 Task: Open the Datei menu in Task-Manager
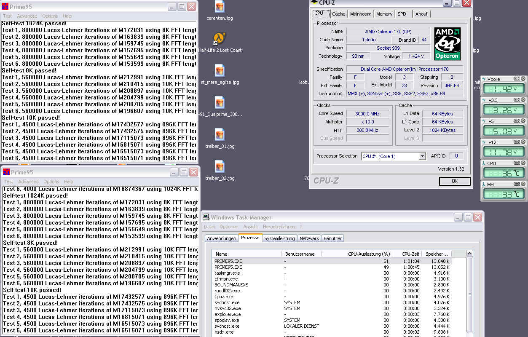tap(209, 227)
